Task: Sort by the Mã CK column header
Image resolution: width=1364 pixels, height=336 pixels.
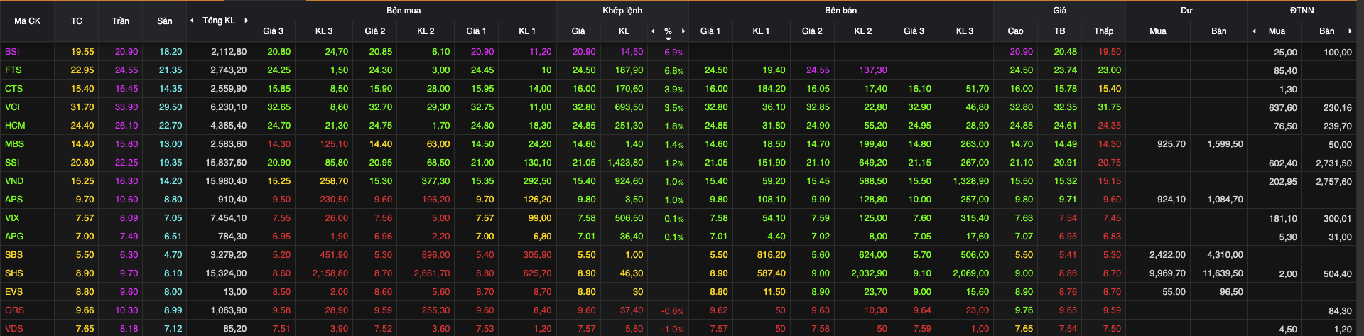Action: 28,21
